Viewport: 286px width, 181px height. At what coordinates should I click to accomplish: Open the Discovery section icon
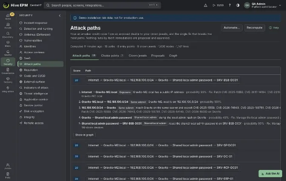coord(8,35)
